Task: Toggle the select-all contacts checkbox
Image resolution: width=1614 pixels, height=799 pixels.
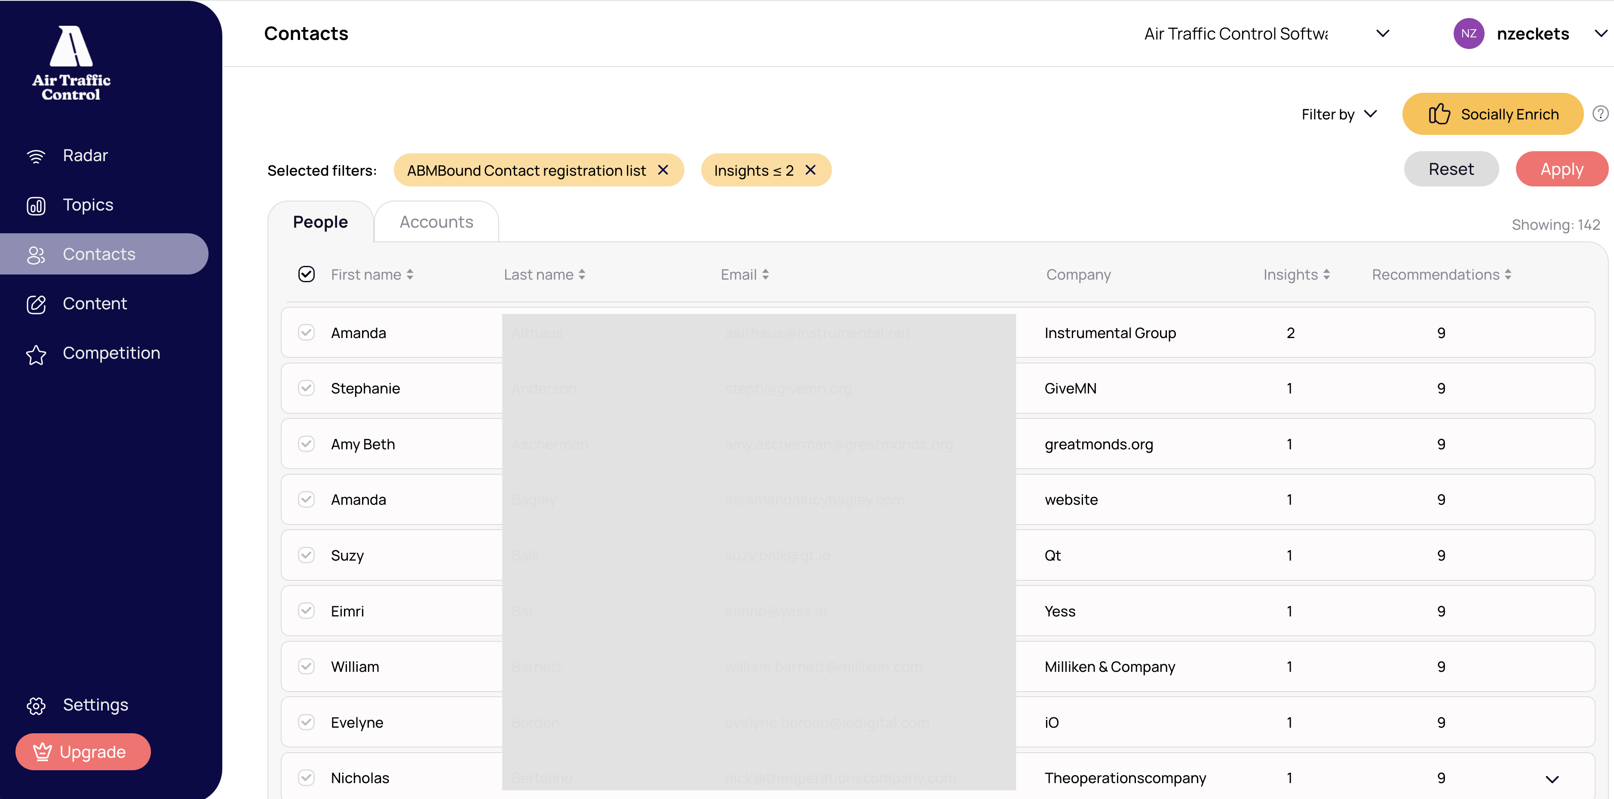Action: tap(307, 274)
